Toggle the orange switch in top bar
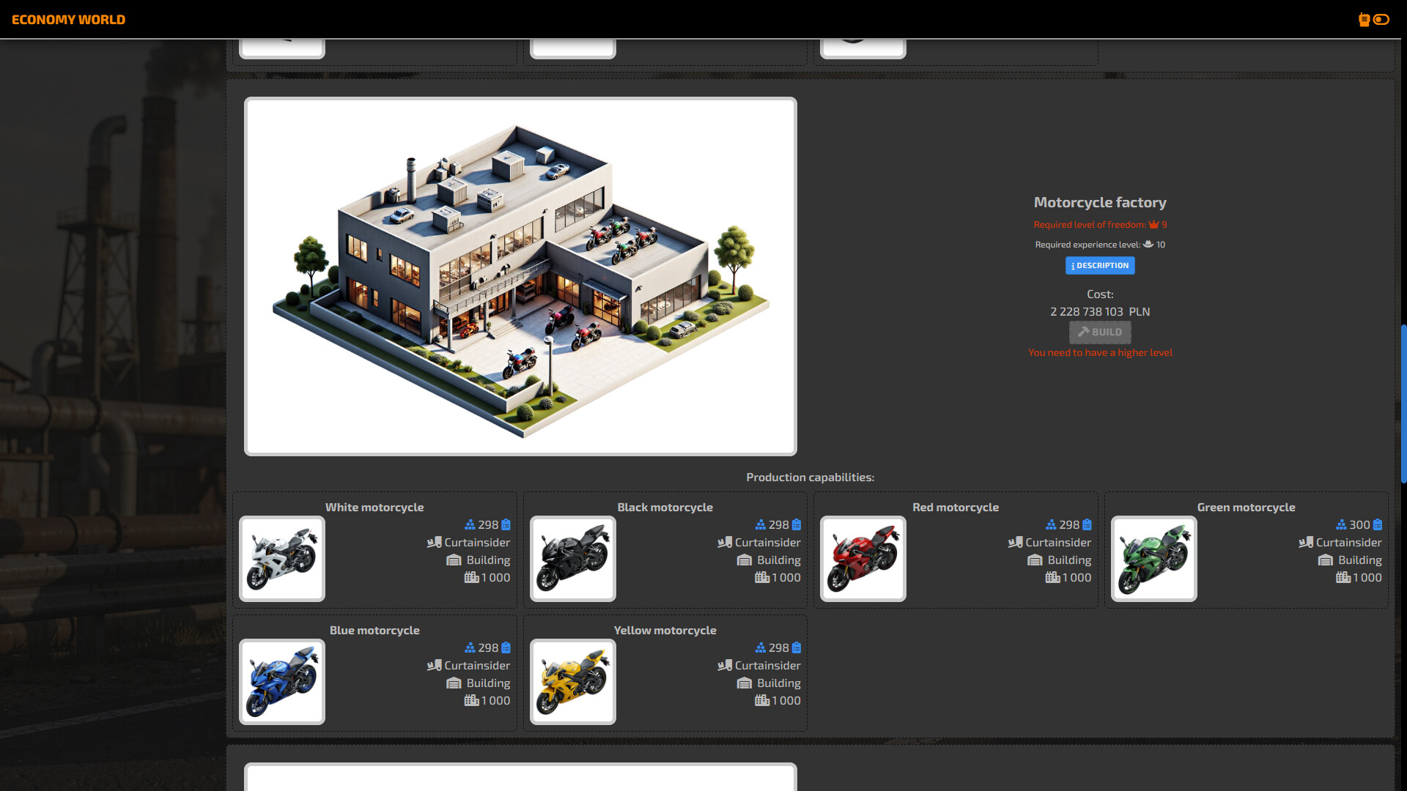The image size is (1407, 791). 1381,20
